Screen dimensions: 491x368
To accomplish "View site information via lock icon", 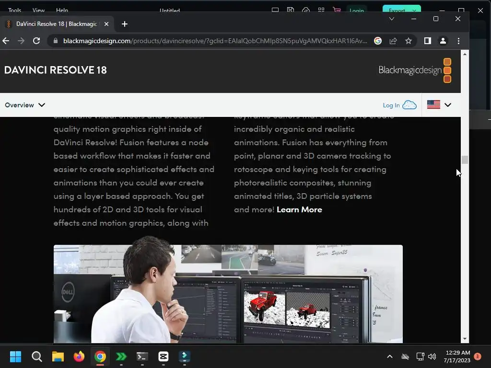I will [56, 41].
